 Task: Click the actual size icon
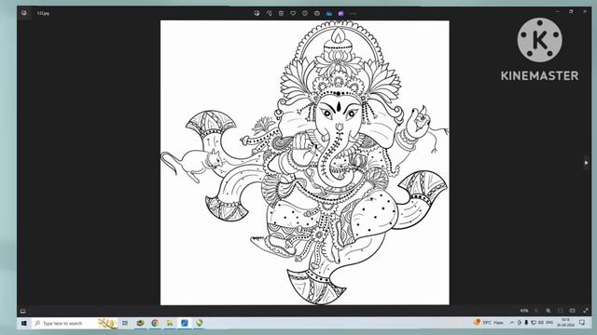(x=572, y=311)
